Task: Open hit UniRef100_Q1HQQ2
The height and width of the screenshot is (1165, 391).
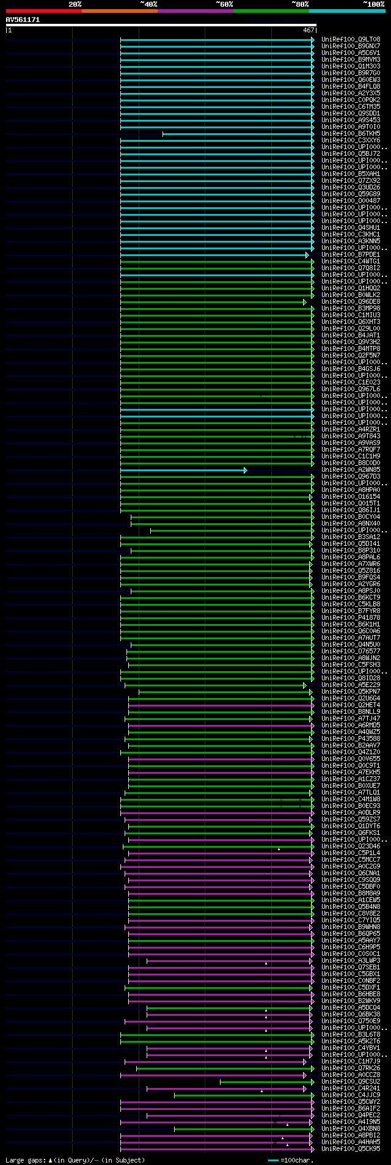Action: pyautogui.click(x=351, y=288)
